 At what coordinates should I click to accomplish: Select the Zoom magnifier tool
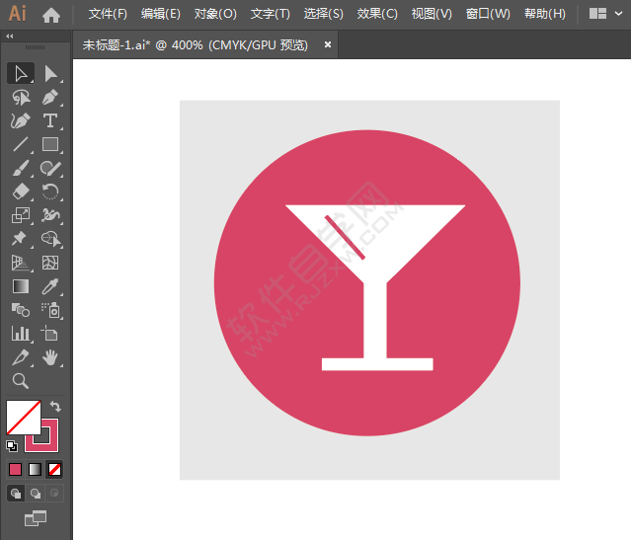point(21,381)
